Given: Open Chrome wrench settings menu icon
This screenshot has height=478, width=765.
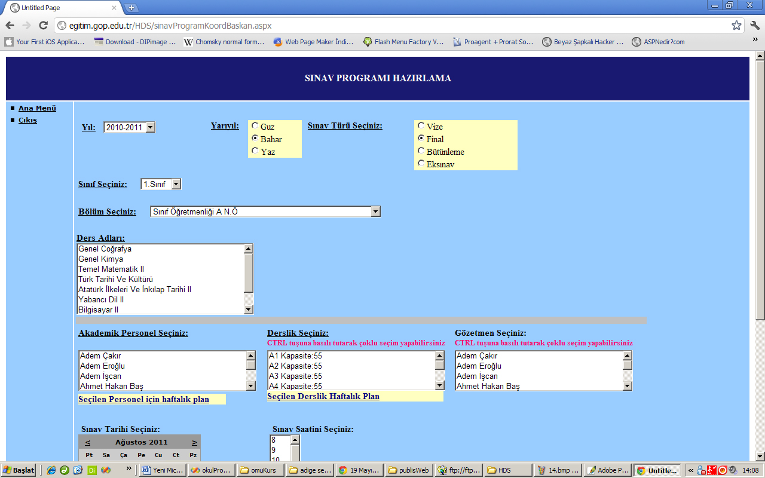Looking at the screenshot, I should point(754,25).
